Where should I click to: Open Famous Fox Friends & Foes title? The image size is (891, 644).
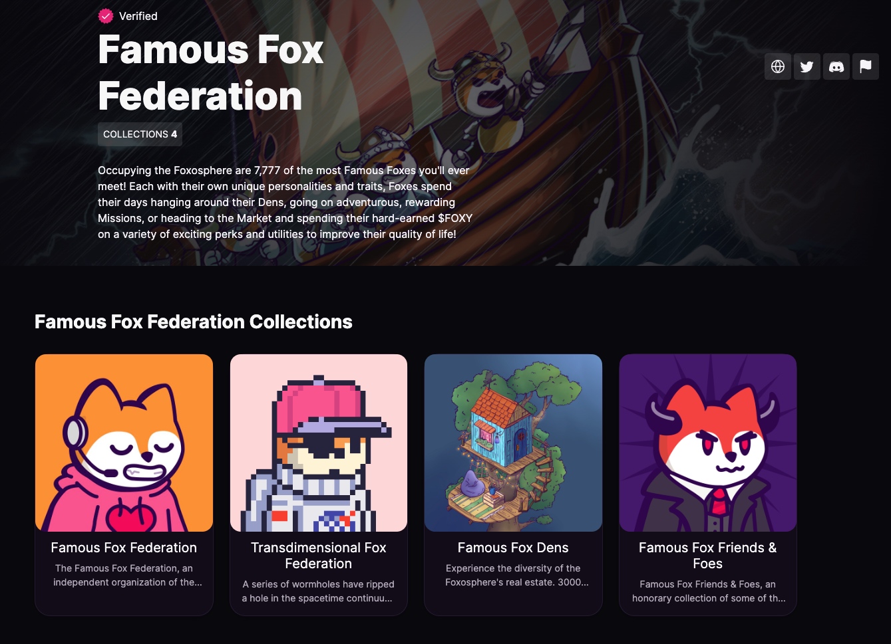point(708,556)
